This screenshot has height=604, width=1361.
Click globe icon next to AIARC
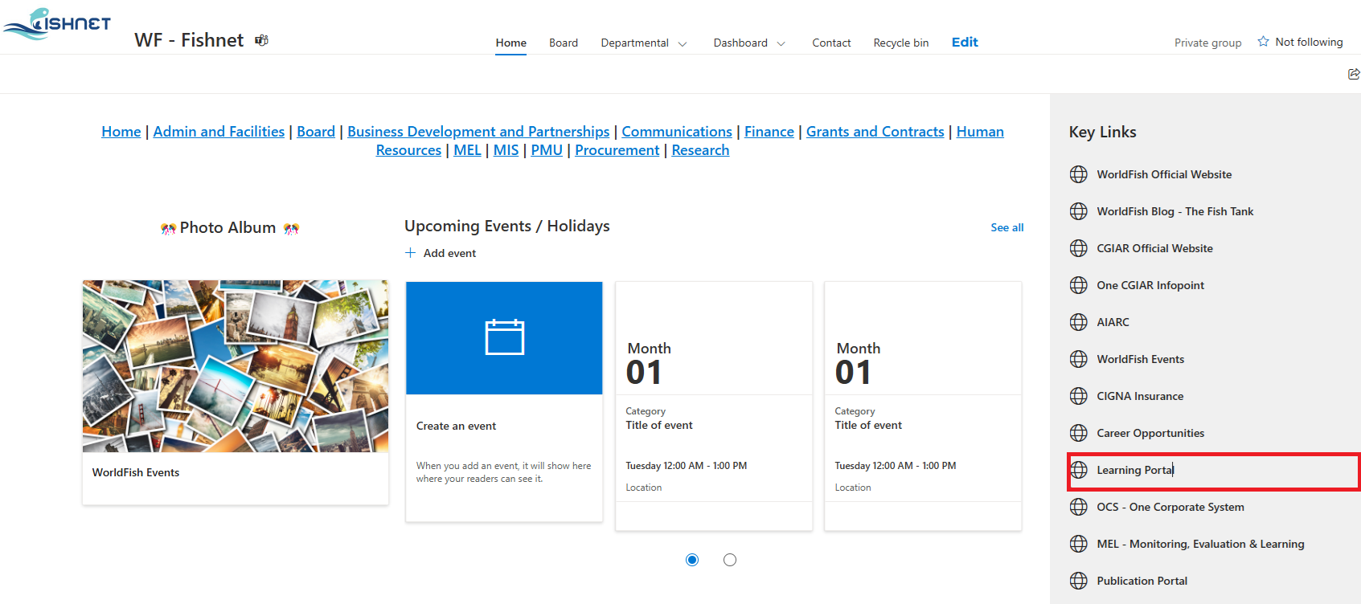click(x=1079, y=322)
